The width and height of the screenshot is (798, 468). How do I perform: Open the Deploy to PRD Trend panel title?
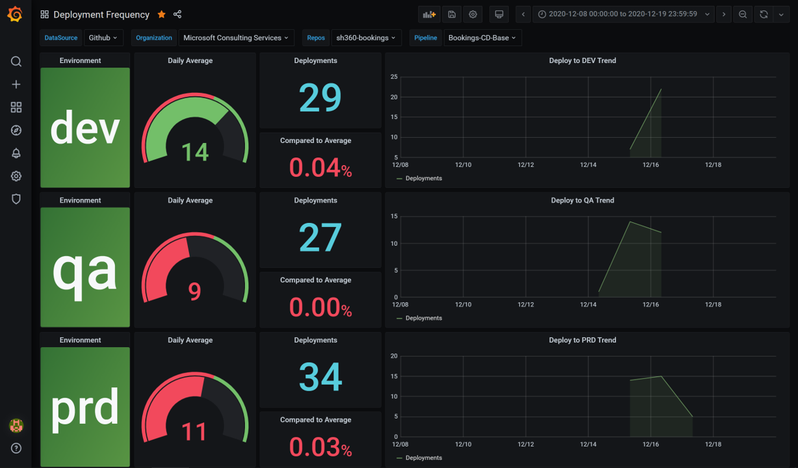click(582, 340)
